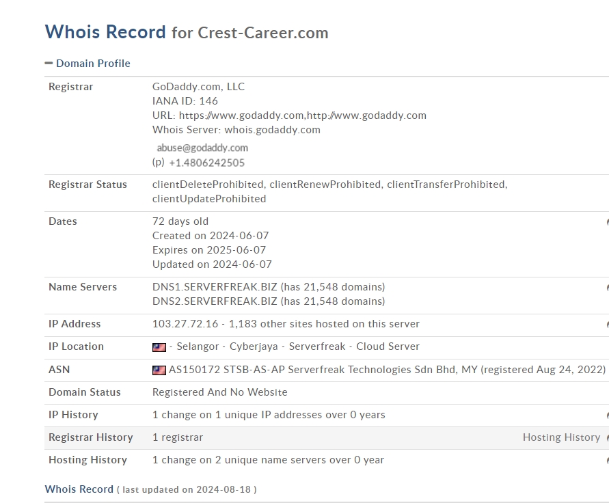The width and height of the screenshot is (609, 503).
Task: Select the 1 registrar text
Action: [x=178, y=437]
